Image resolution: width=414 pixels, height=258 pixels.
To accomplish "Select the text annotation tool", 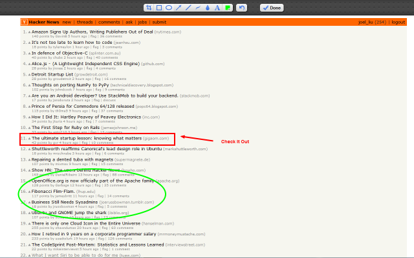I will 217,8.
